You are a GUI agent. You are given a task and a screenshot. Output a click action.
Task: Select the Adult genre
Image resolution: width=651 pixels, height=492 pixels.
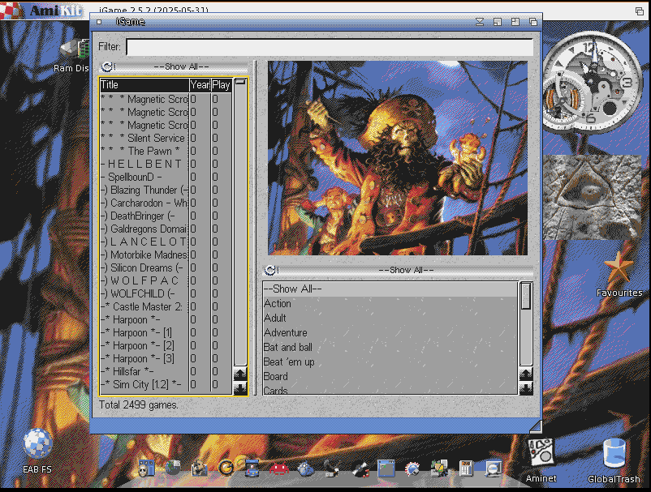coord(390,318)
